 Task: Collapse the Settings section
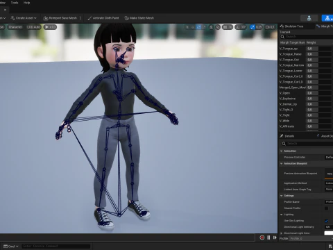click(x=282, y=196)
